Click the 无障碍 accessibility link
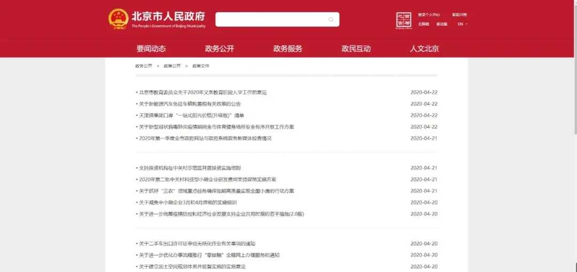 click(x=423, y=24)
